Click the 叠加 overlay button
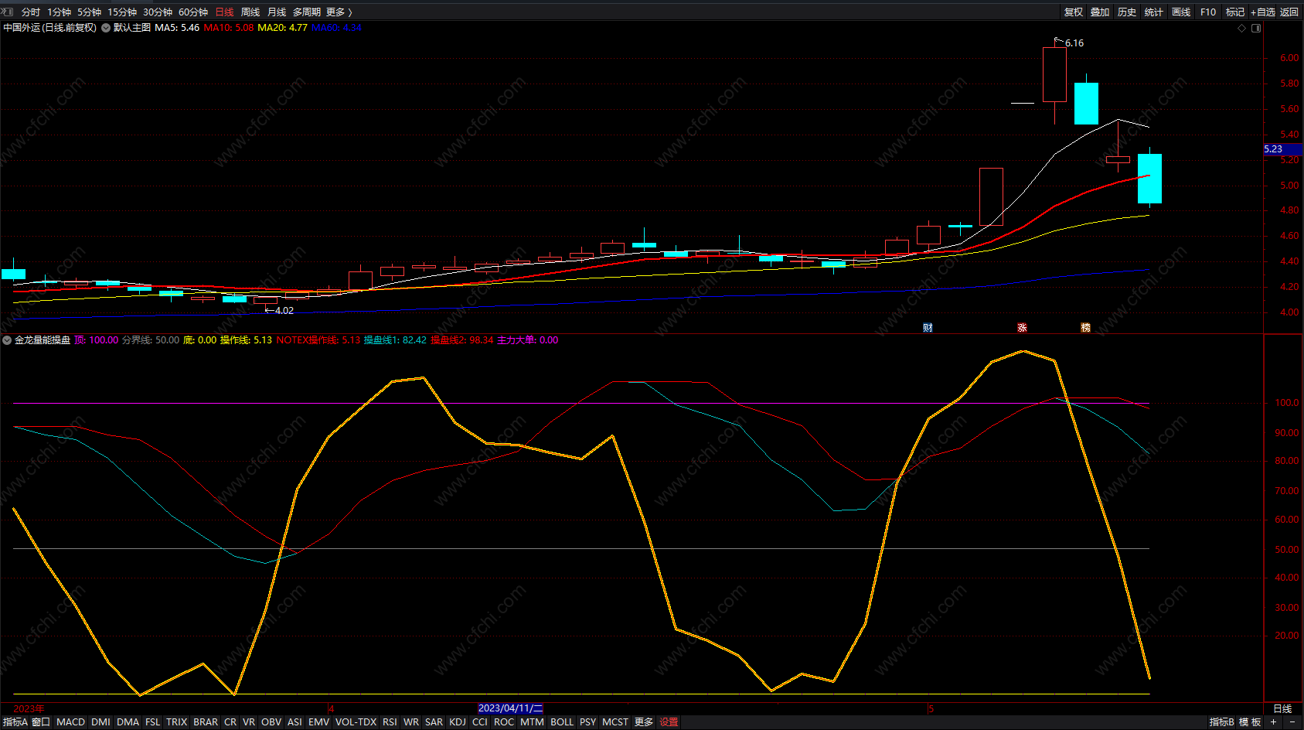The height and width of the screenshot is (730, 1304). coord(1100,12)
